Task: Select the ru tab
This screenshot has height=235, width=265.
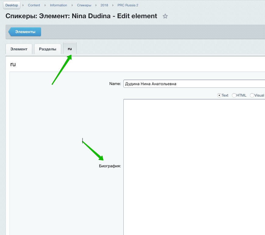Action: click(x=70, y=49)
